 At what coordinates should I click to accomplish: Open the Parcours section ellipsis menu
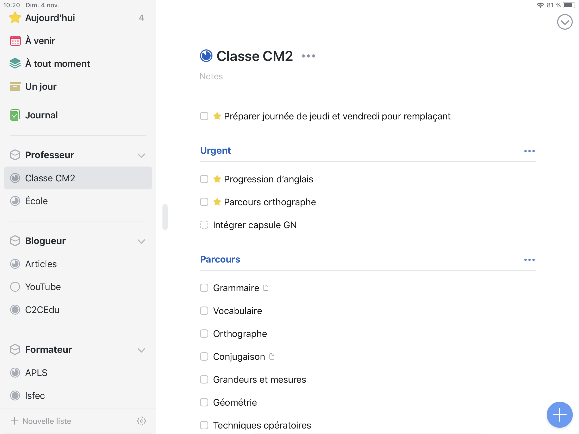click(529, 259)
